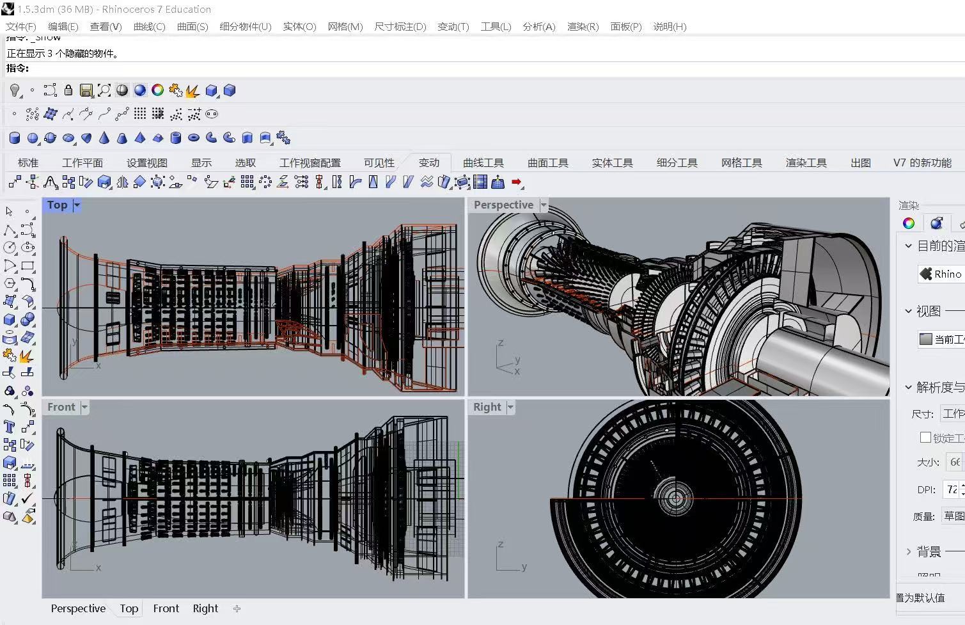Open the Right viewport dropdown arrow
Image resolution: width=965 pixels, height=625 pixels.
point(510,407)
